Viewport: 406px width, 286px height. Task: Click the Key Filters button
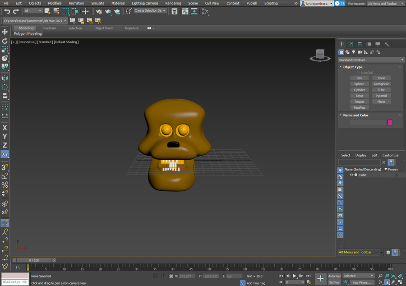pos(361,282)
